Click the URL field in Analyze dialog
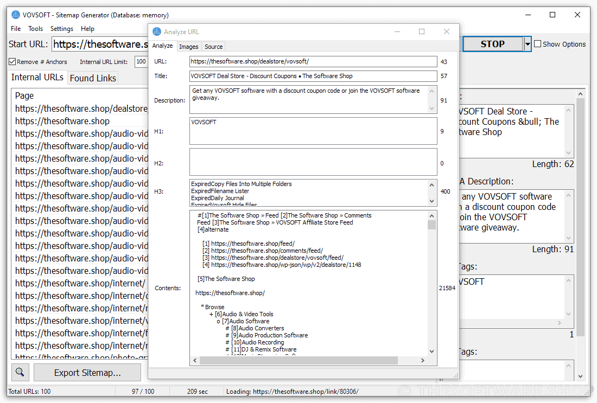Screen dimensions: 597x403 [313, 61]
